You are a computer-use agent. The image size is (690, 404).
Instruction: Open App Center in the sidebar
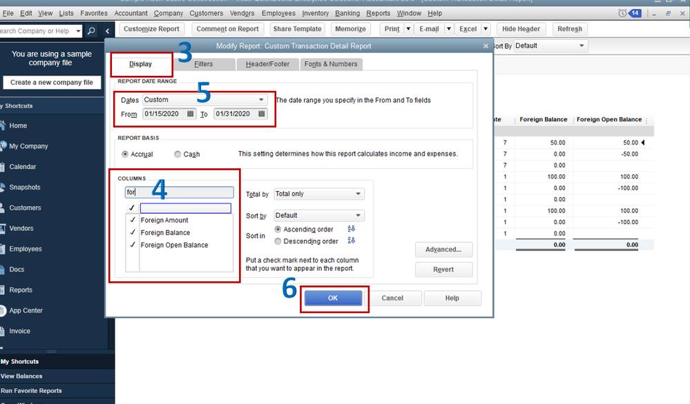coord(26,310)
